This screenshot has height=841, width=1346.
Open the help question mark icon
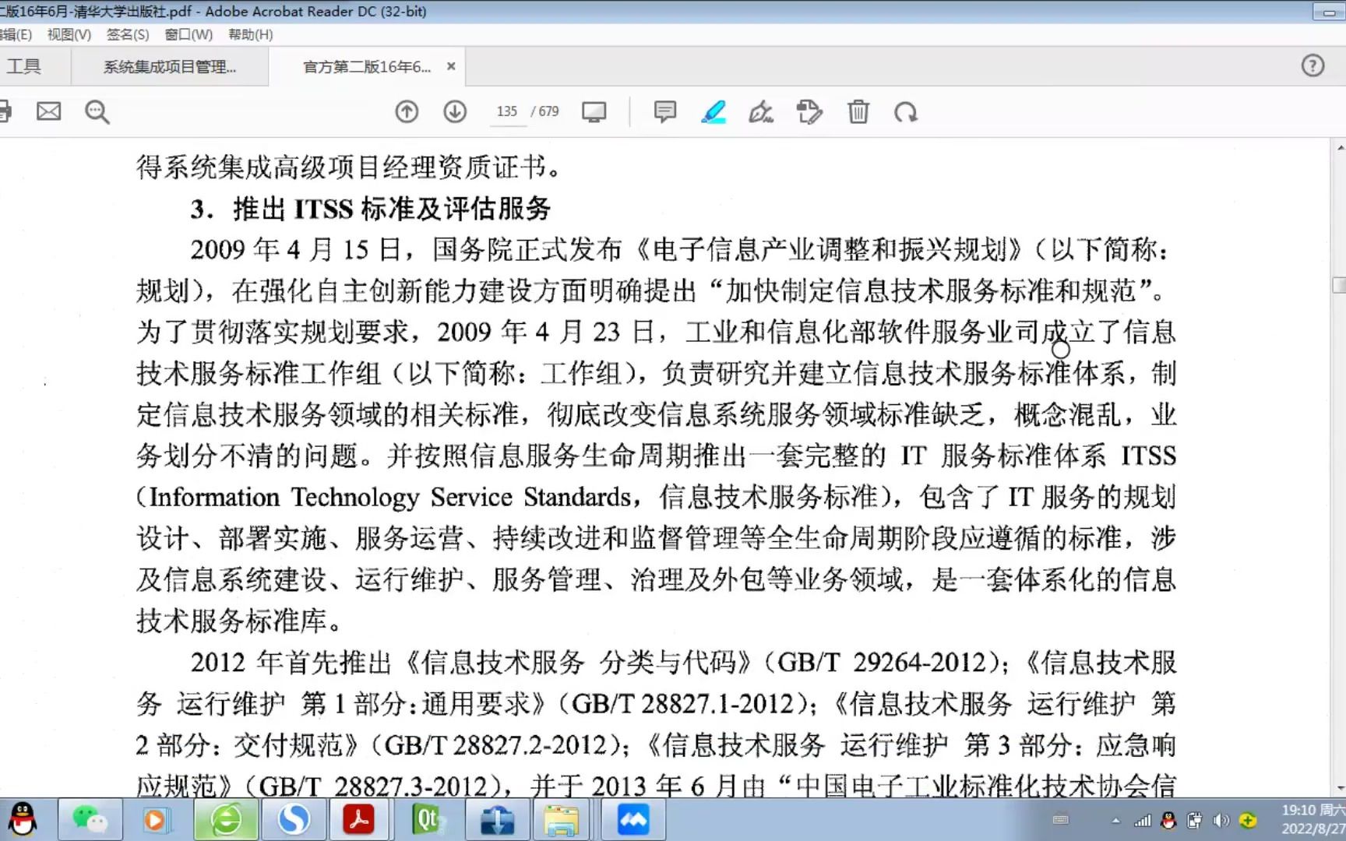(x=1313, y=65)
